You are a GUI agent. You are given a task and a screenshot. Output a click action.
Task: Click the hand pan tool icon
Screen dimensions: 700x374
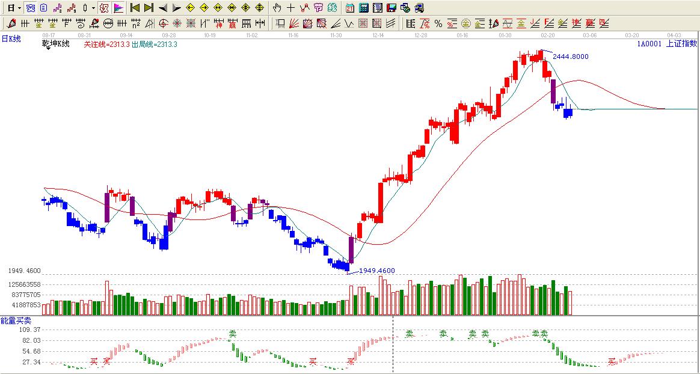277,8
